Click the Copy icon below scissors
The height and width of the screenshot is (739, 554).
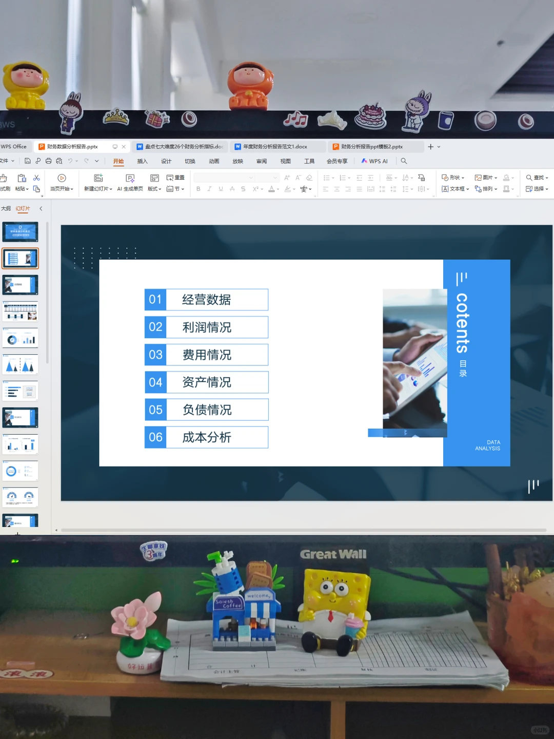[x=36, y=189]
